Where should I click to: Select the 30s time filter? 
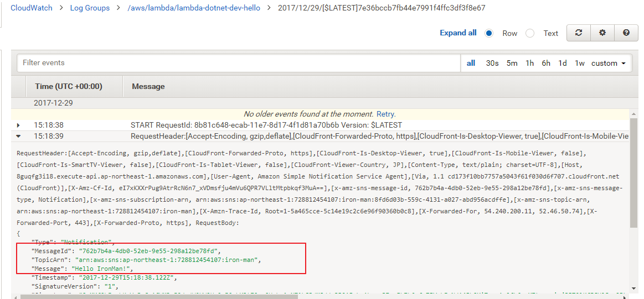pos(492,63)
